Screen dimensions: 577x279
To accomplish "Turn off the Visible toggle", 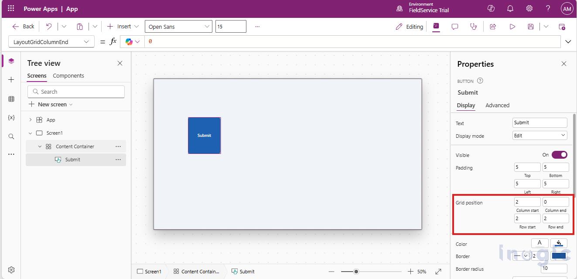I will (x=559, y=155).
